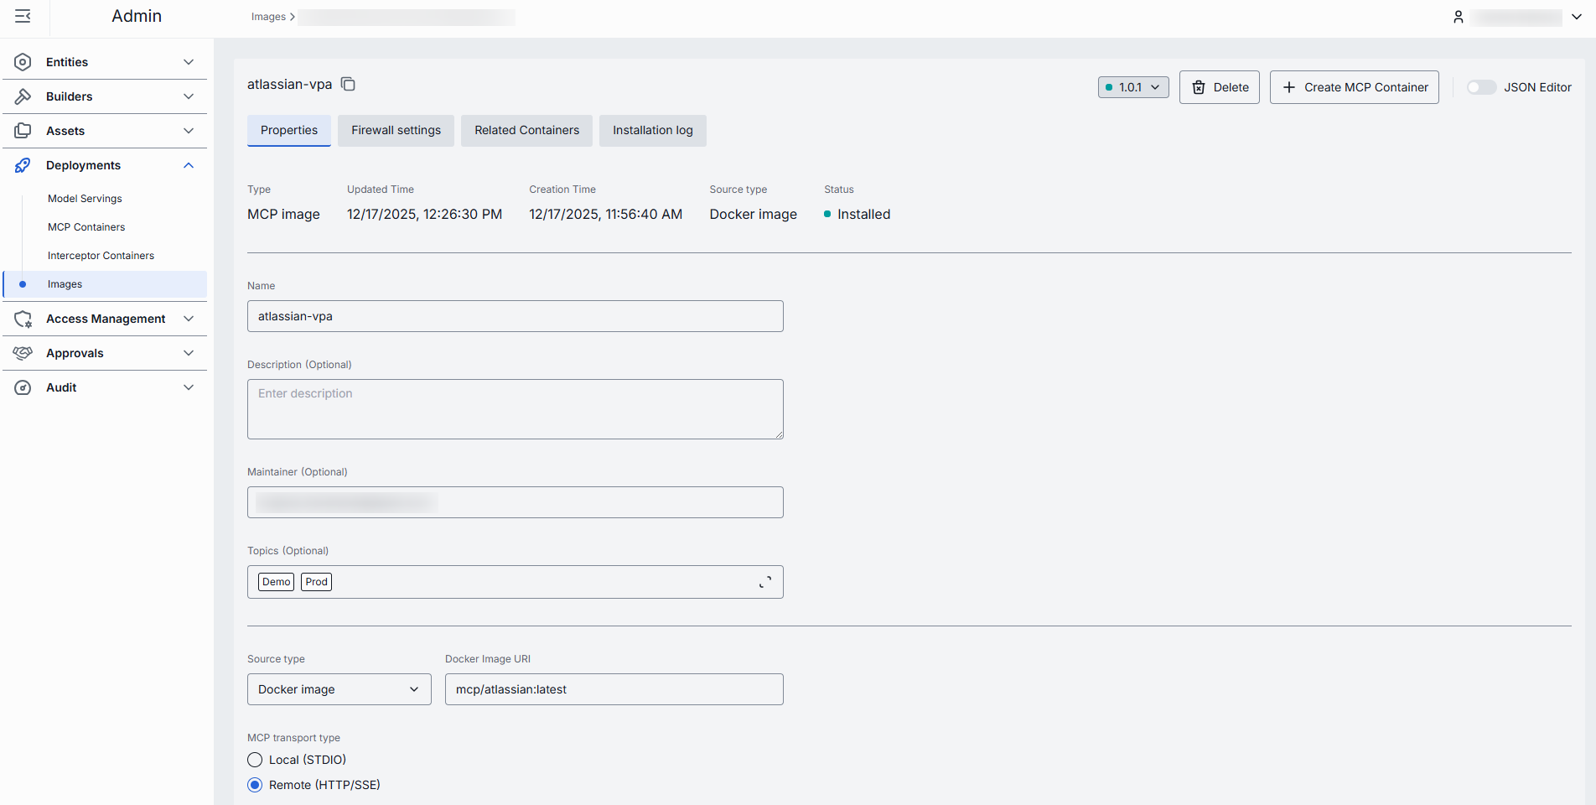Open the user profile icon menu
The width and height of the screenshot is (1596, 805).
point(1459,17)
